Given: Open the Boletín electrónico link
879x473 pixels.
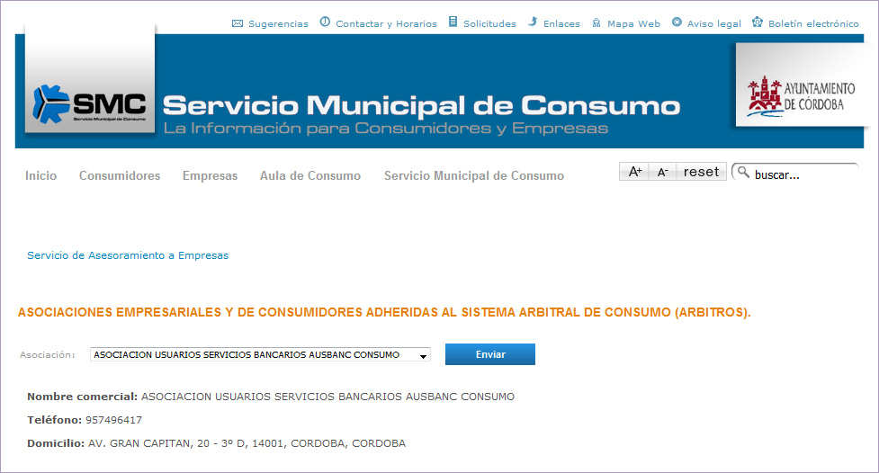Looking at the screenshot, I should click(x=813, y=24).
